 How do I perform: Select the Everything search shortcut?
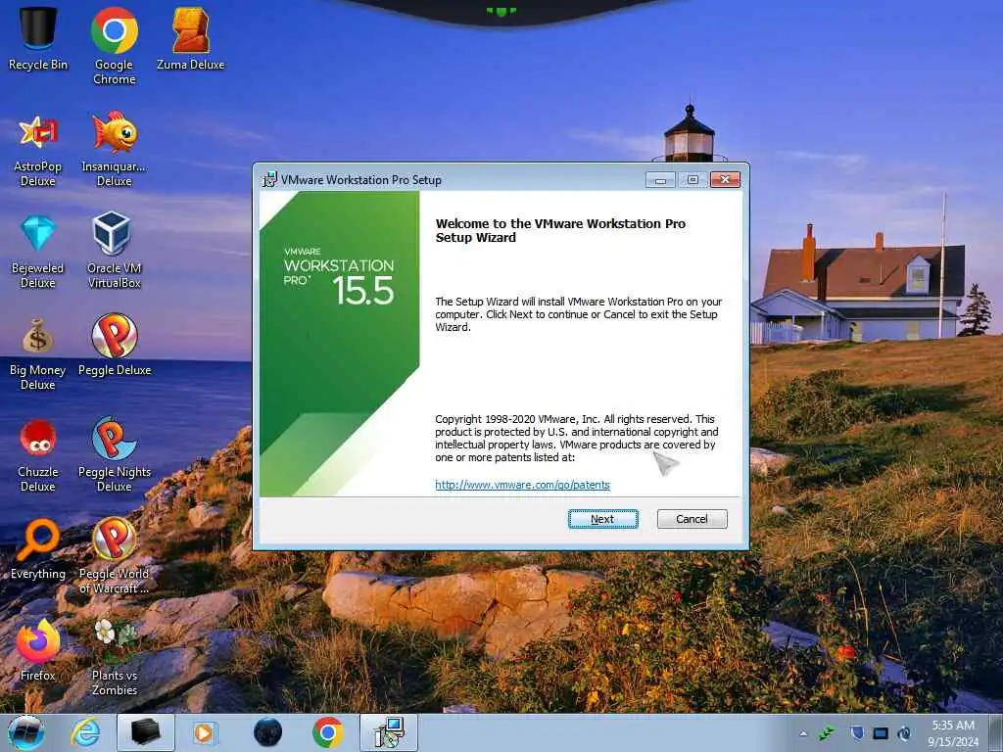click(38, 550)
